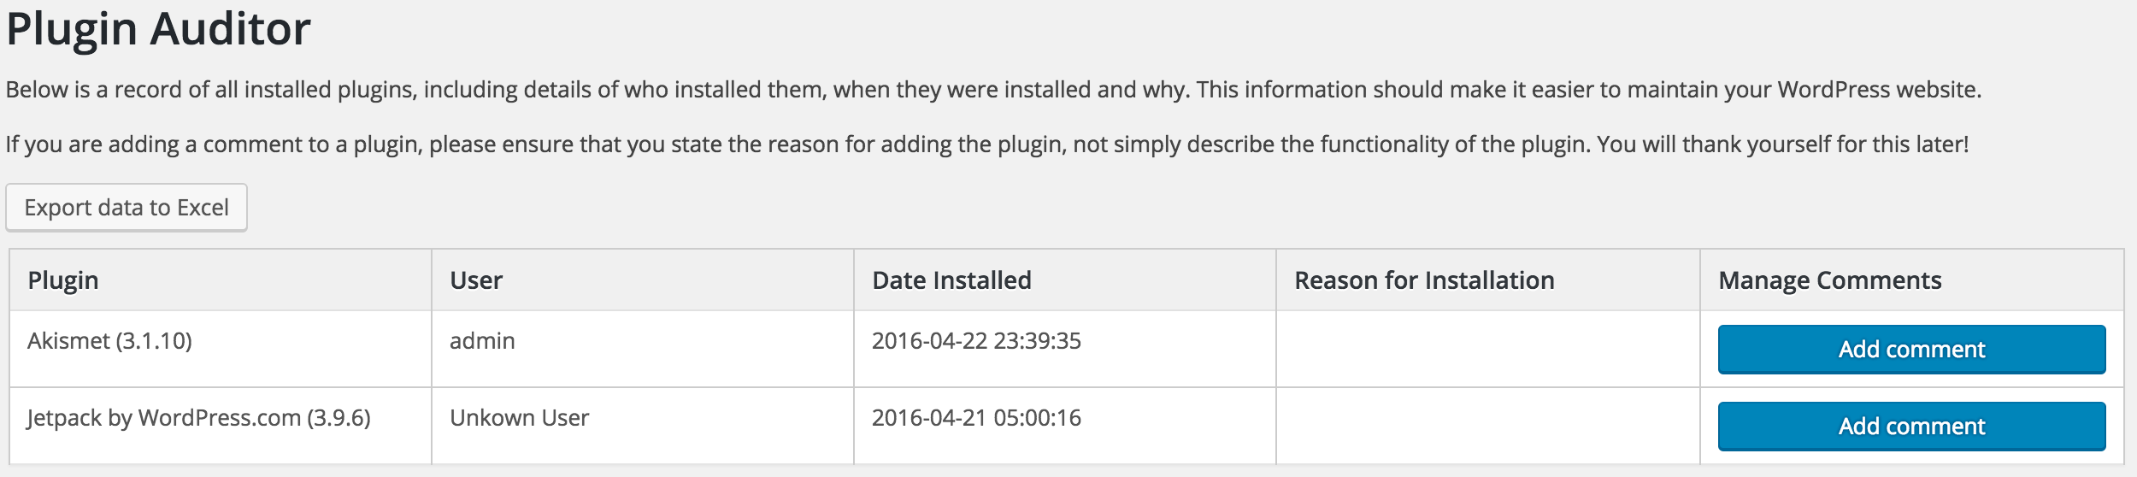Add comment for the Akismet plugin
The image size is (2137, 477).
(x=1911, y=349)
